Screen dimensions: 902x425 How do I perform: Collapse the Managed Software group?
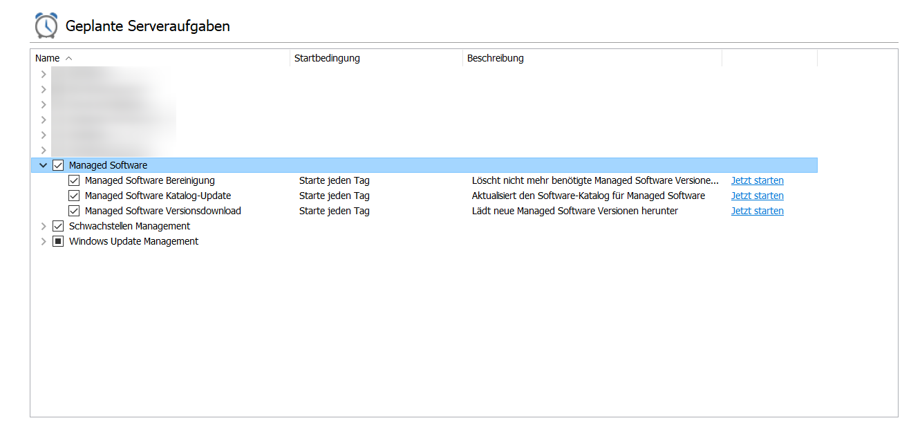(44, 165)
